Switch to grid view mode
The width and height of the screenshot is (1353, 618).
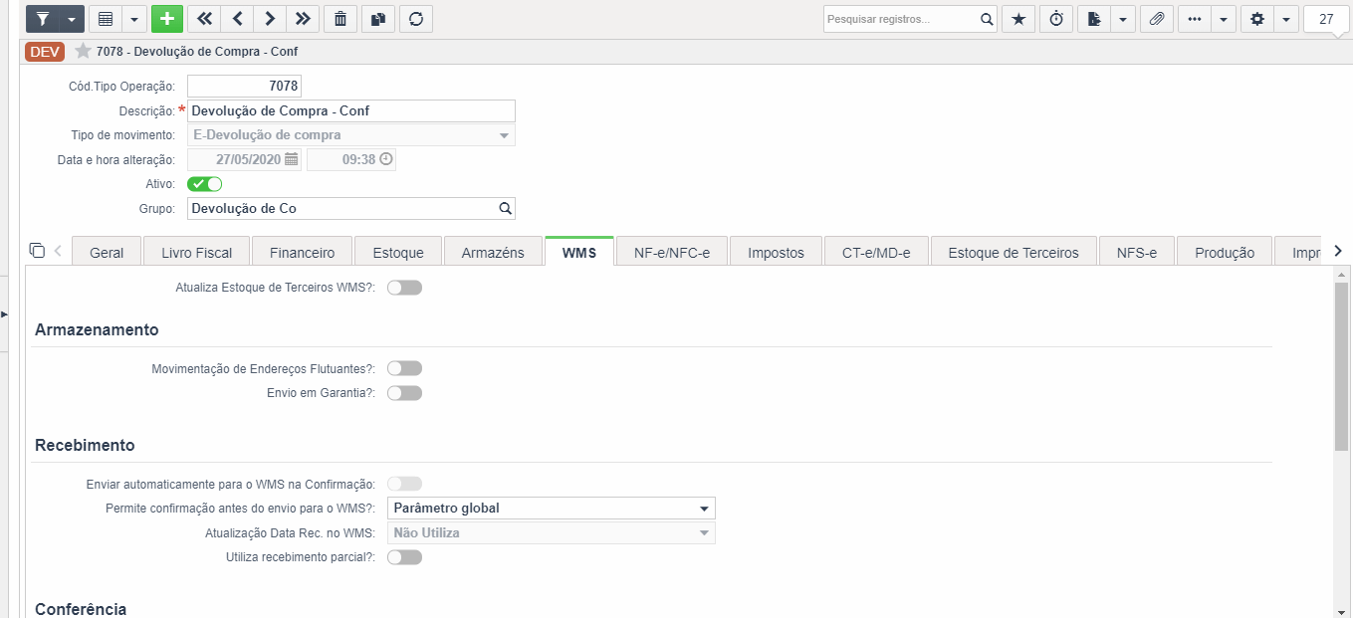pyautogui.click(x=106, y=19)
